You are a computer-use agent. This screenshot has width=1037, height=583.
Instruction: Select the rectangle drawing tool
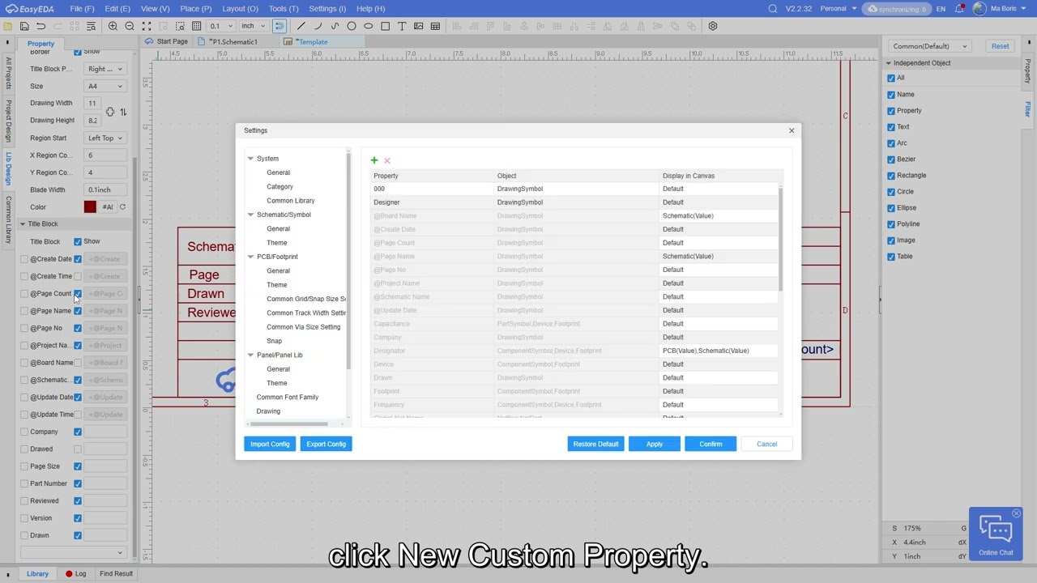coord(385,26)
